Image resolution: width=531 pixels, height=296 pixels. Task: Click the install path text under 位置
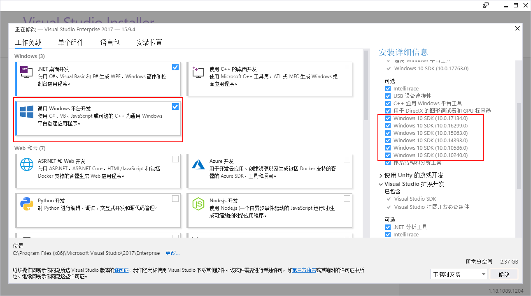click(x=86, y=253)
